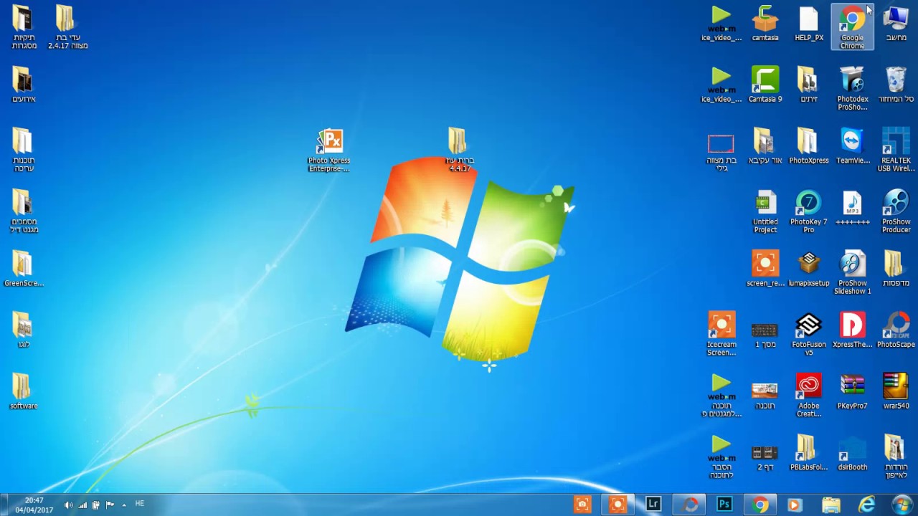Screen dimensions: 918x516
Task: Open the Start menu orb
Action: pos(901,505)
